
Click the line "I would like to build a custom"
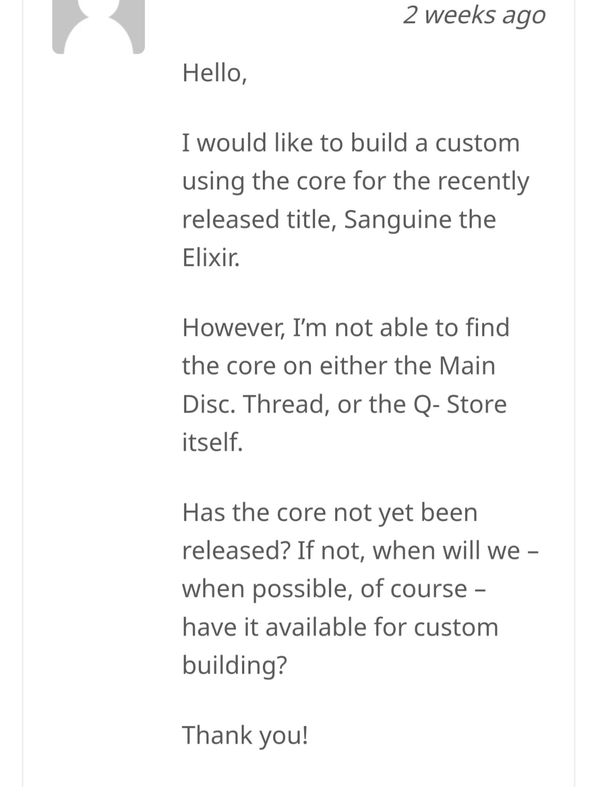coord(351,143)
